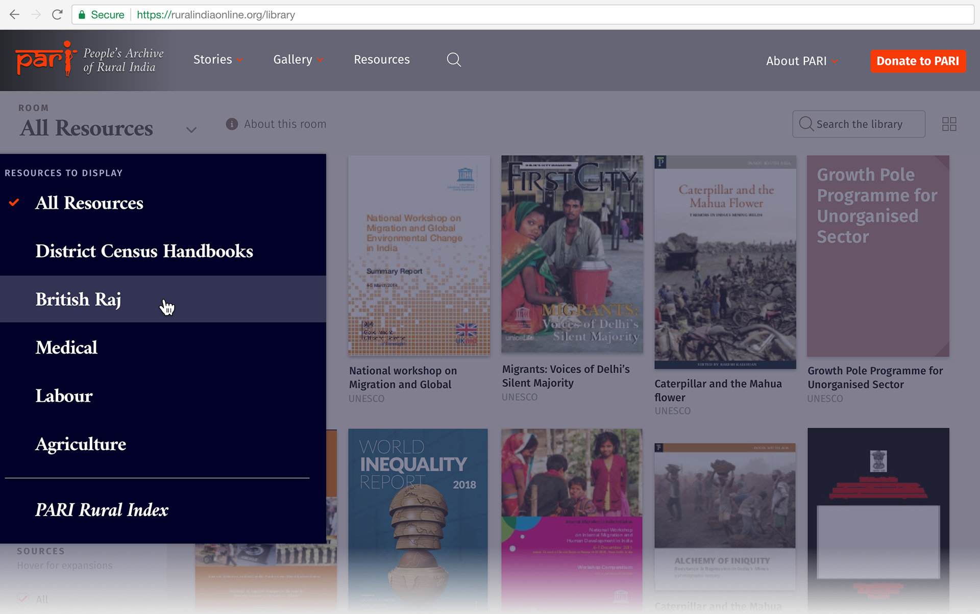
Task: Click the grid view layout icon
Action: click(x=949, y=124)
